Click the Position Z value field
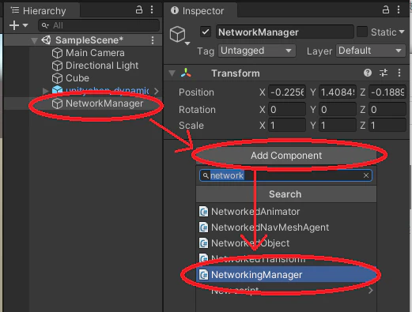The width and height of the screenshot is (412, 312). tap(387, 92)
